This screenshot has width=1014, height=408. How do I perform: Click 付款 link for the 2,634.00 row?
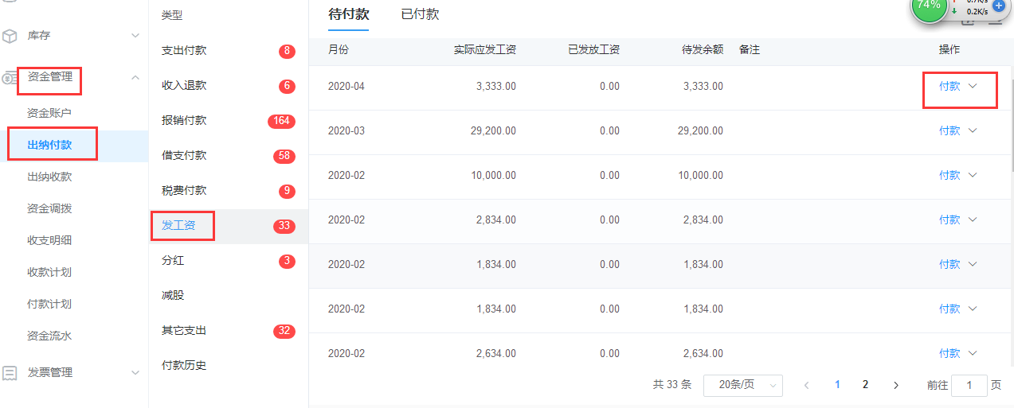point(949,353)
